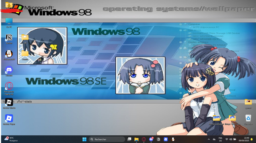Launch Roblox from the taskbar
256x143 pixels.
pyautogui.click(x=166, y=139)
